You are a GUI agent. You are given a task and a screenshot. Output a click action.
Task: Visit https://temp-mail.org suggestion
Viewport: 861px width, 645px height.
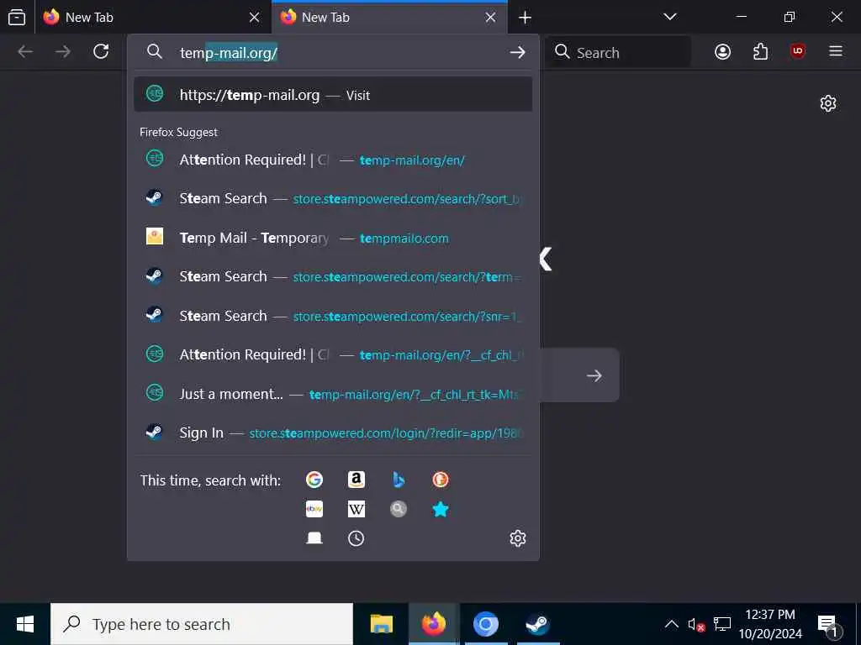click(333, 94)
